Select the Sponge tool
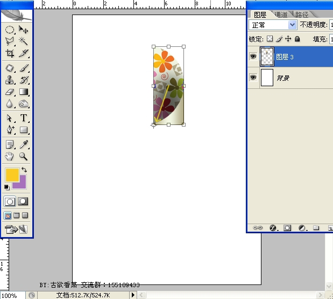333x299 pixels. point(23,104)
